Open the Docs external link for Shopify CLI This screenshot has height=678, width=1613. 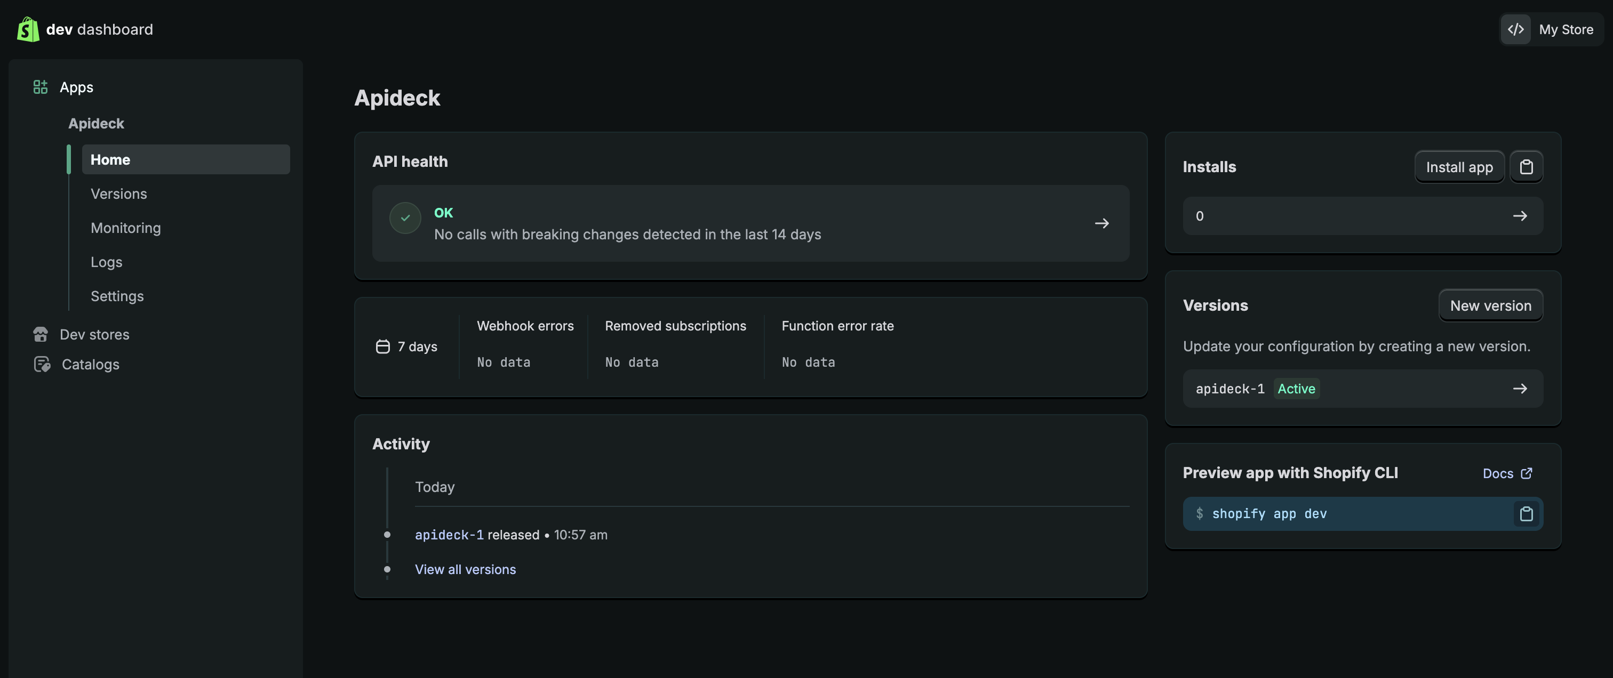pyautogui.click(x=1507, y=473)
